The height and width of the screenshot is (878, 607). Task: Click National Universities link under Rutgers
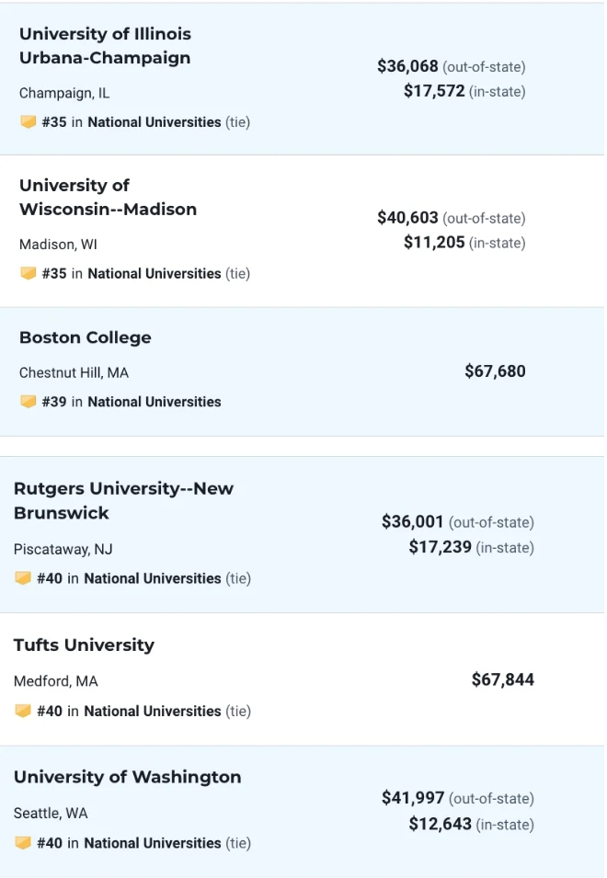152,578
